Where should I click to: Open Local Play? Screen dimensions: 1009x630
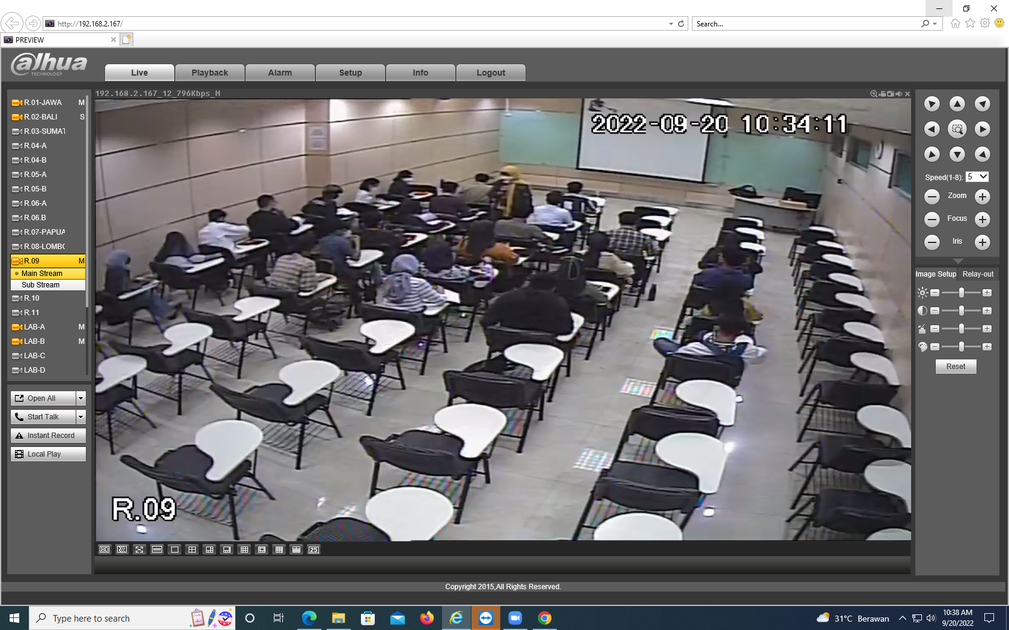48,454
